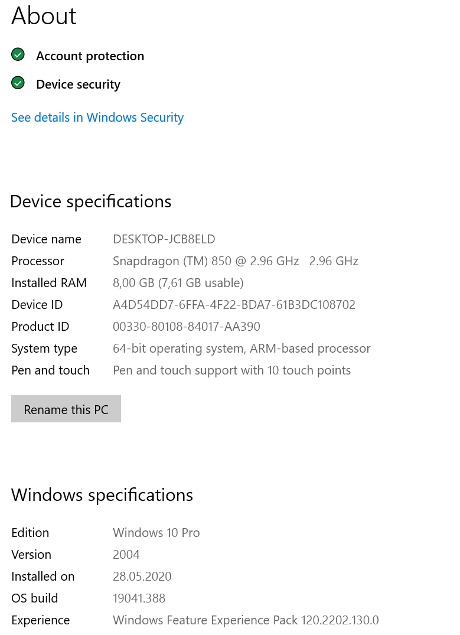Click the Device ID value string
Screen dimensions: 460x635
(x=234, y=305)
